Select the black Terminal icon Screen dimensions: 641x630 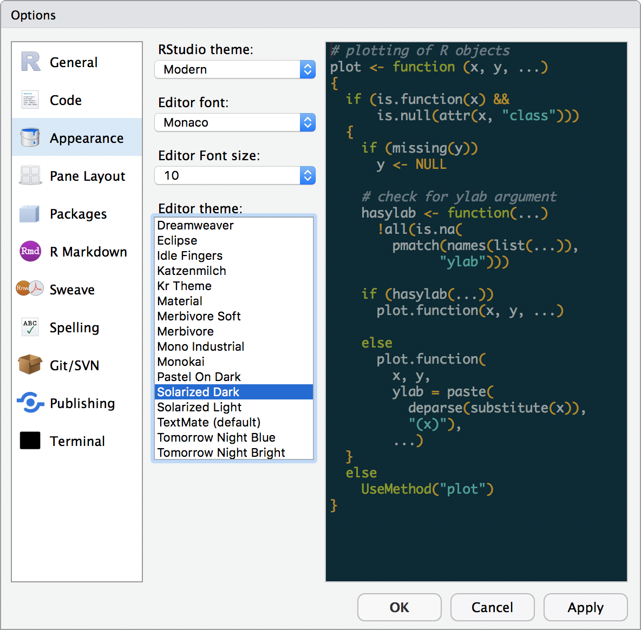click(30, 441)
